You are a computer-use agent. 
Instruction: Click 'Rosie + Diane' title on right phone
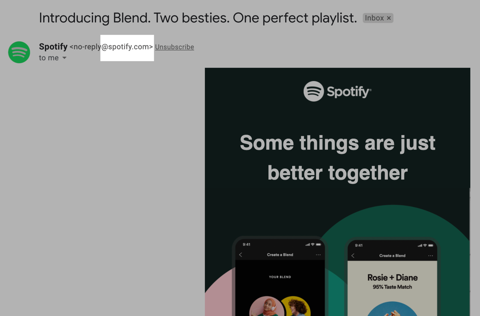(x=392, y=278)
